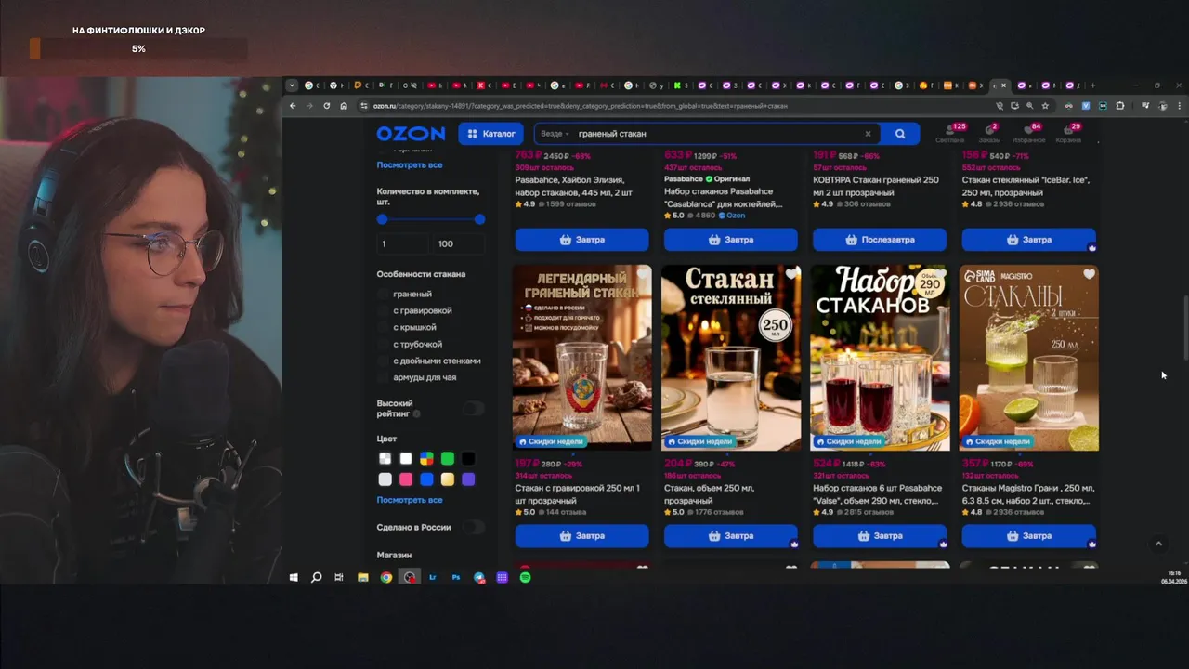Open a new browser tab
The width and height of the screenshot is (1189, 669).
[1092, 85]
